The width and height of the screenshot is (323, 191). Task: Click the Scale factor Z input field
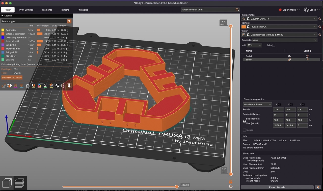tap(302, 120)
